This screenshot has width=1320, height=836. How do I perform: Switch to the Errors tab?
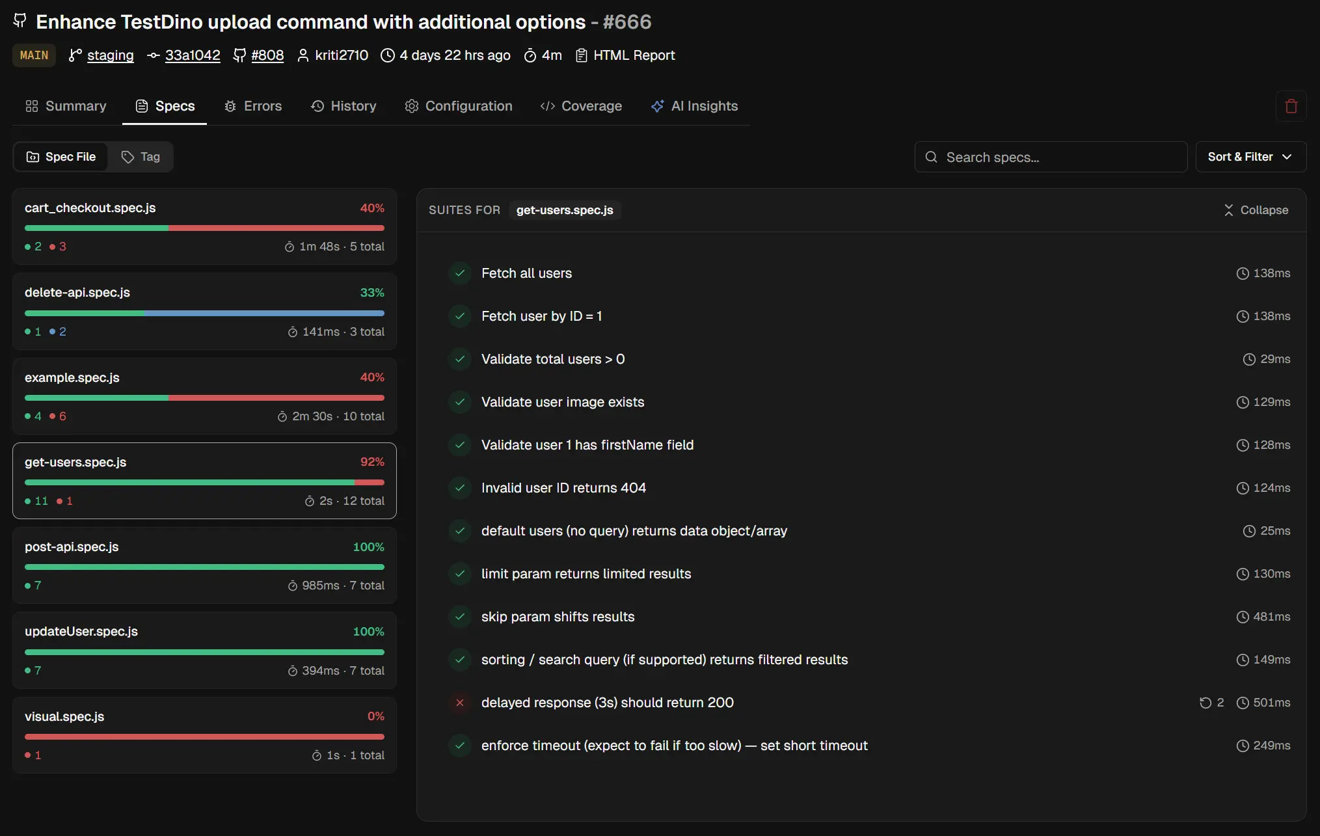[x=253, y=105]
